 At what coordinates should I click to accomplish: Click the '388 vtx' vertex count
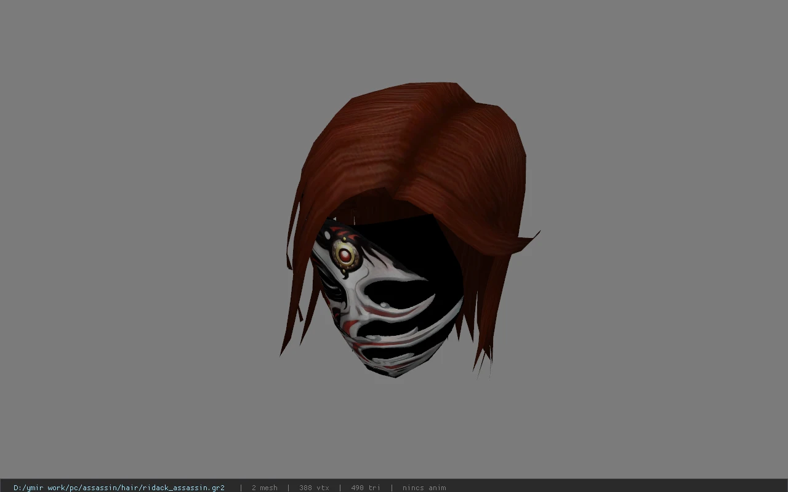(x=314, y=488)
